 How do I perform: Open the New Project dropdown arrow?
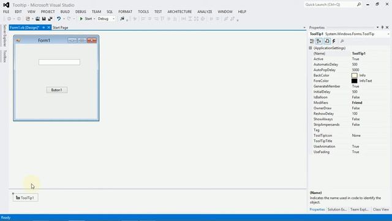(x=32, y=19)
